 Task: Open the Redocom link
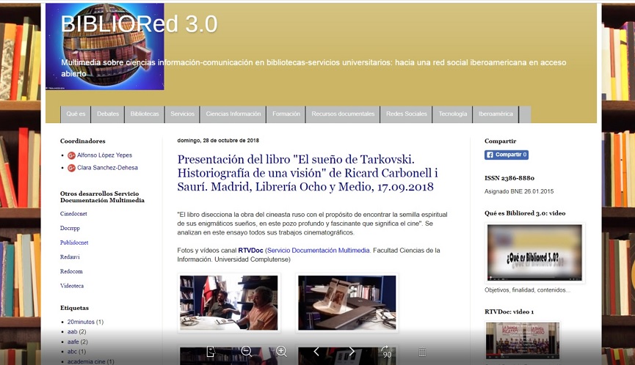pos(71,271)
